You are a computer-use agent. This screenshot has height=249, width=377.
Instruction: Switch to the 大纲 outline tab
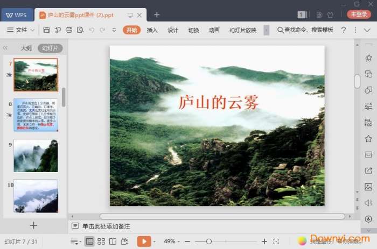(26, 48)
